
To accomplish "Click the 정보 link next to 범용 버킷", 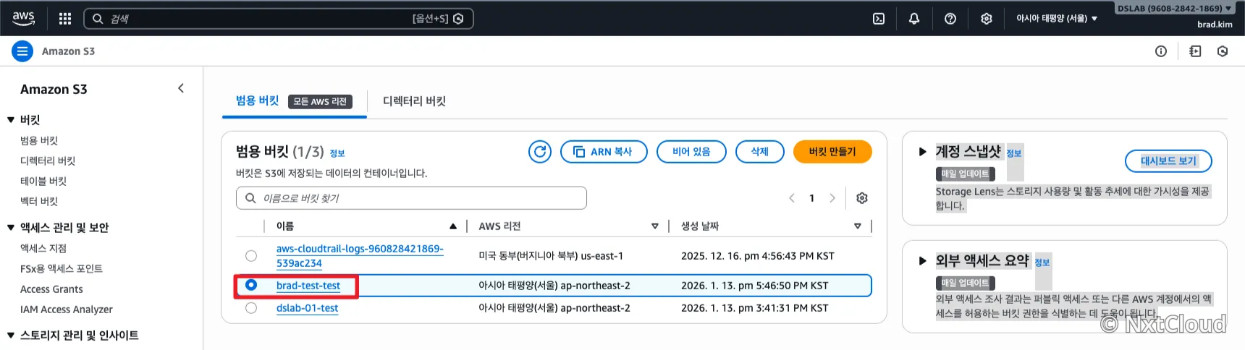I will click(x=337, y=153).
